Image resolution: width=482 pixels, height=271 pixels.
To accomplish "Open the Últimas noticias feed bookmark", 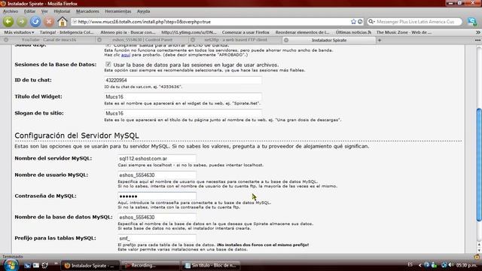I will pos(353,32).
